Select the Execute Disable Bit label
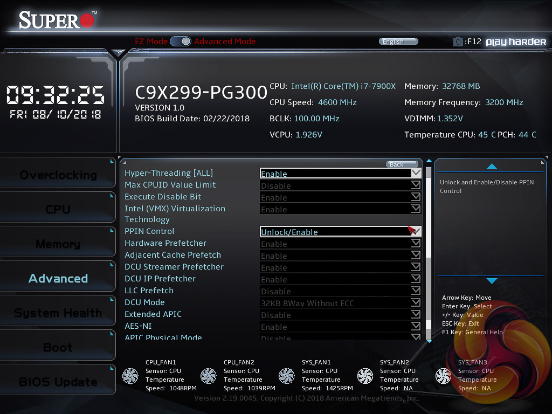552x414 pixels. click(163, 196)
